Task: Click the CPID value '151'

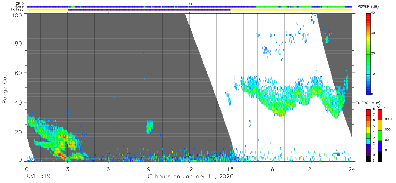Action: pos(190,4)
